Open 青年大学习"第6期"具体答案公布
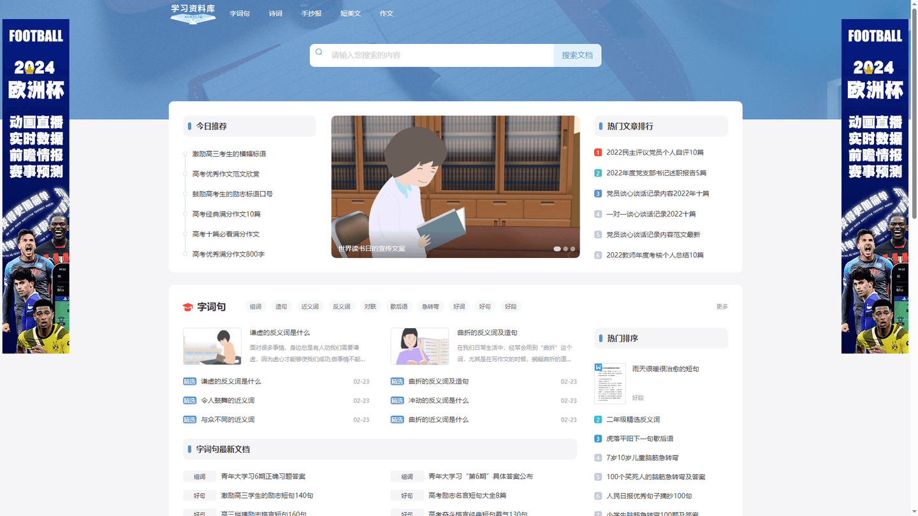 coord(481,477)
